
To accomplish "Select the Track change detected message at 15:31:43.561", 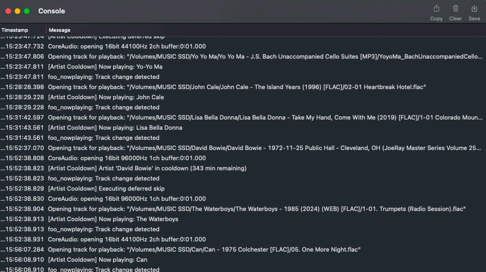I will 103,138.
